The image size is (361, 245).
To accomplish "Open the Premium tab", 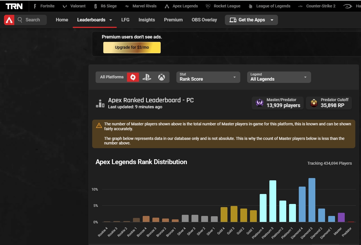I will (x=173, y=20).
